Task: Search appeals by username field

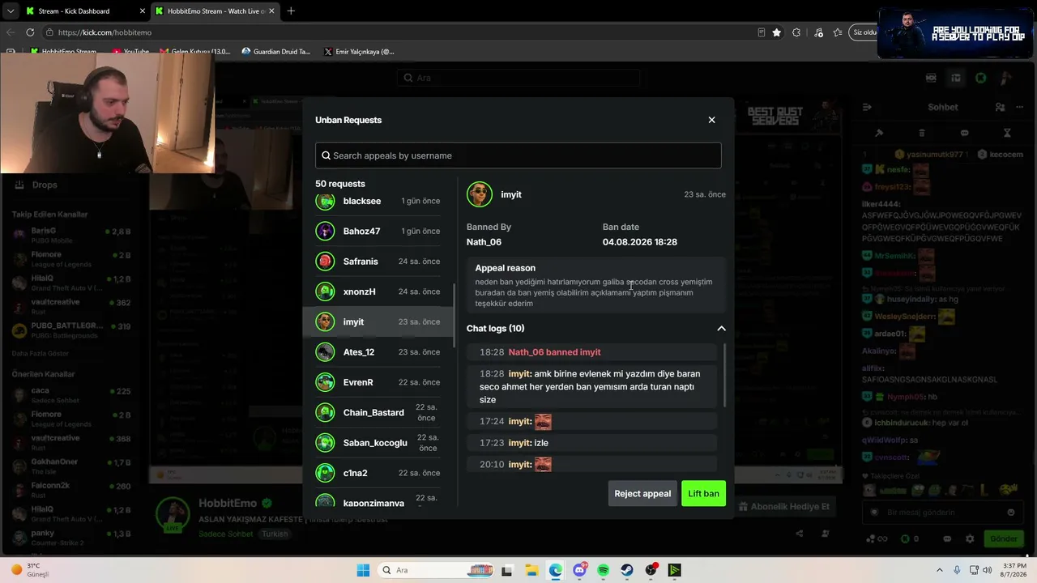Action: pos(518,155)
